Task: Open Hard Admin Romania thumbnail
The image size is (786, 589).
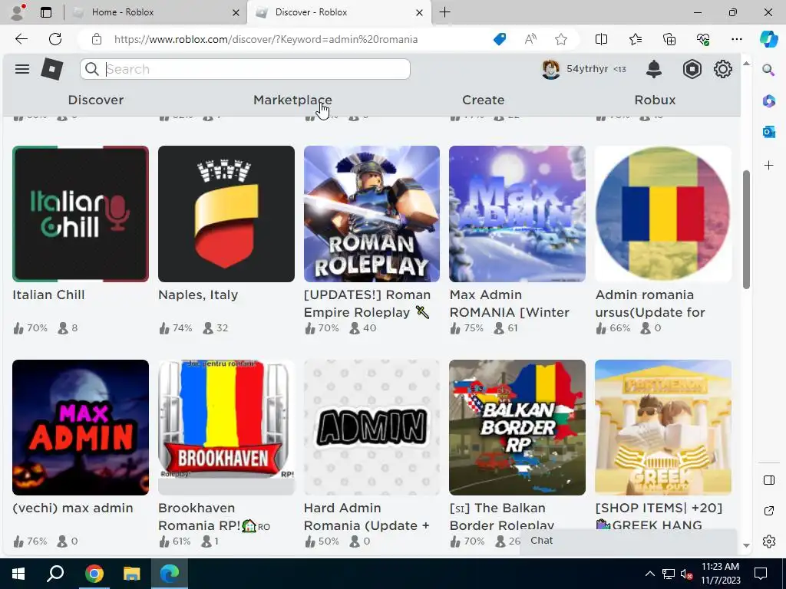Action: point(372,428)
